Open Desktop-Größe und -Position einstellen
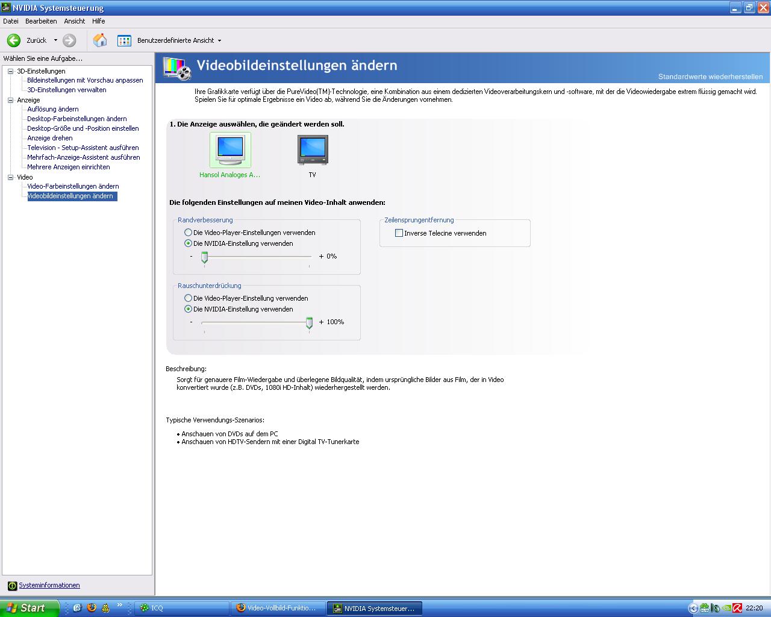Viewport: 771px width, 617px height. click(83, 128)
